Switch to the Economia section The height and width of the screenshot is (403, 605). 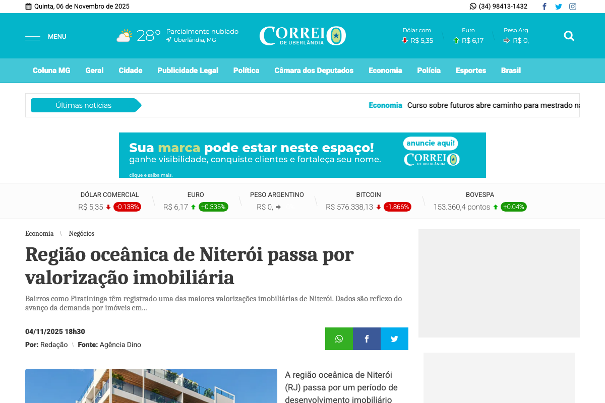tap(385, 71)
